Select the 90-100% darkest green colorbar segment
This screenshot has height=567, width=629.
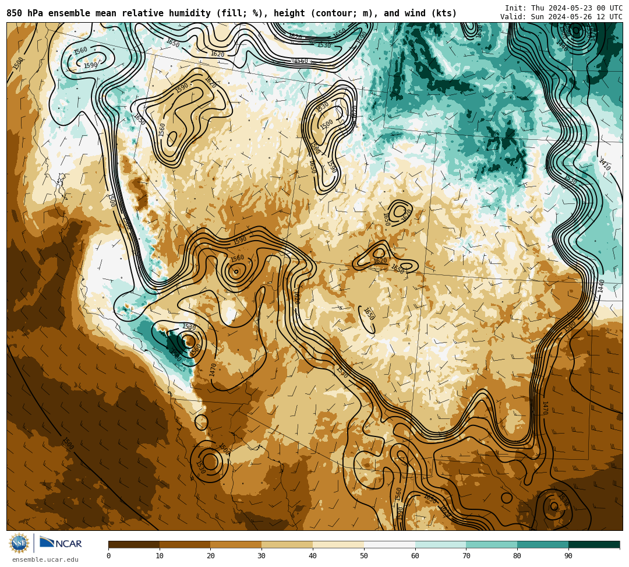point(594,544)
